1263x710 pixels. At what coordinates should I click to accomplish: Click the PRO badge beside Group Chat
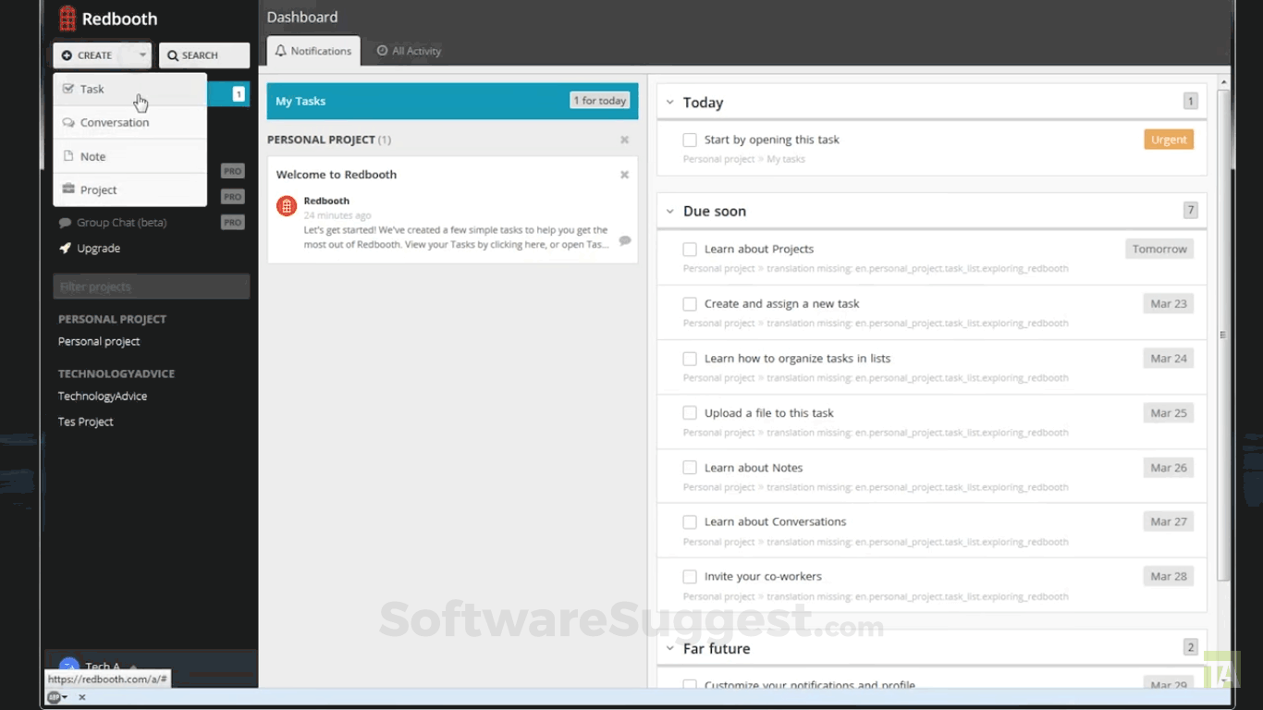click(233, 223)
